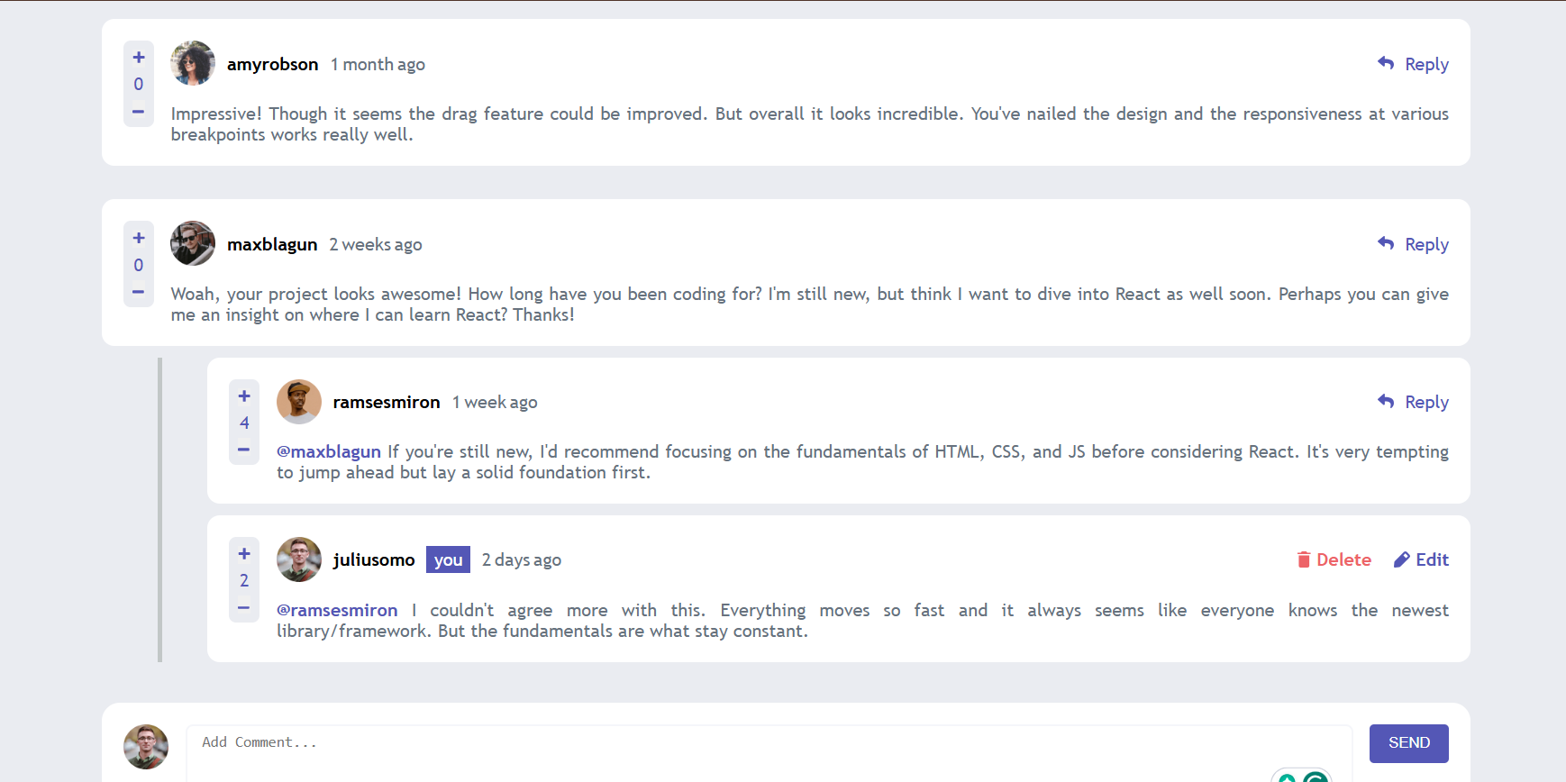Open the @ramsesmiron mention link
Viewport: 1566px width, 782px height.
click(x=337, y=610)
